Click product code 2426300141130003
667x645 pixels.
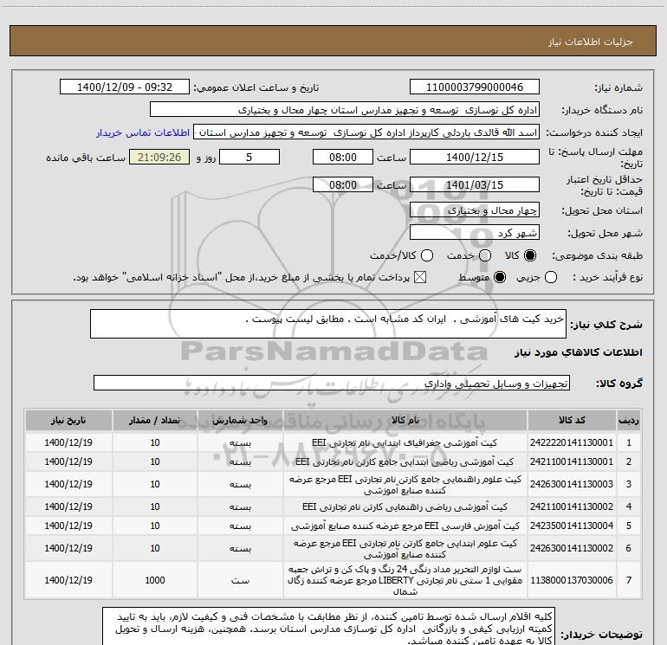[572, 484]
